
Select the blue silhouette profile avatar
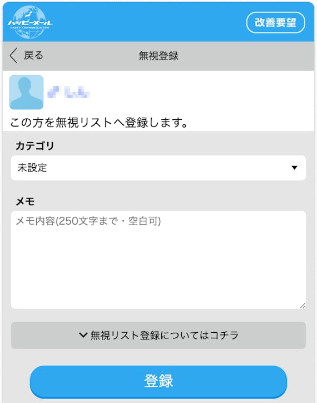point(26,92)
